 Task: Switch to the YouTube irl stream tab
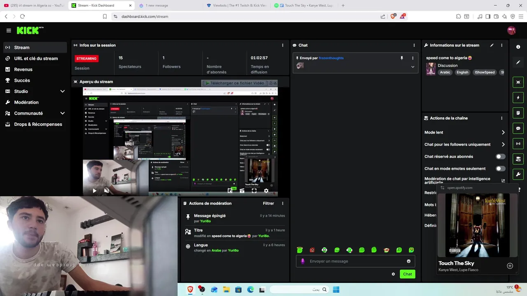click(x=33, y=5)
